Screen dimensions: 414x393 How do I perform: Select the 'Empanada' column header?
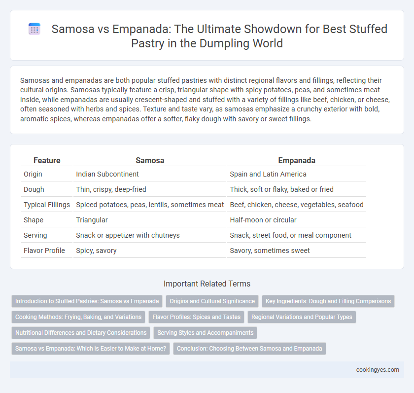coord(297,160)
